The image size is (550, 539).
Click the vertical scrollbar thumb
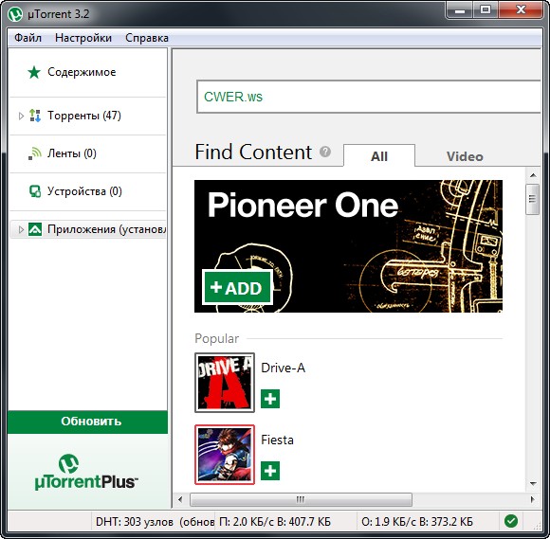533,199
